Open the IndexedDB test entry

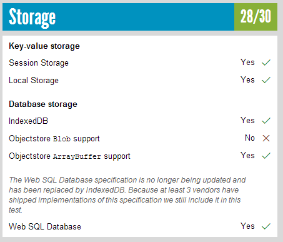(28, 121)
